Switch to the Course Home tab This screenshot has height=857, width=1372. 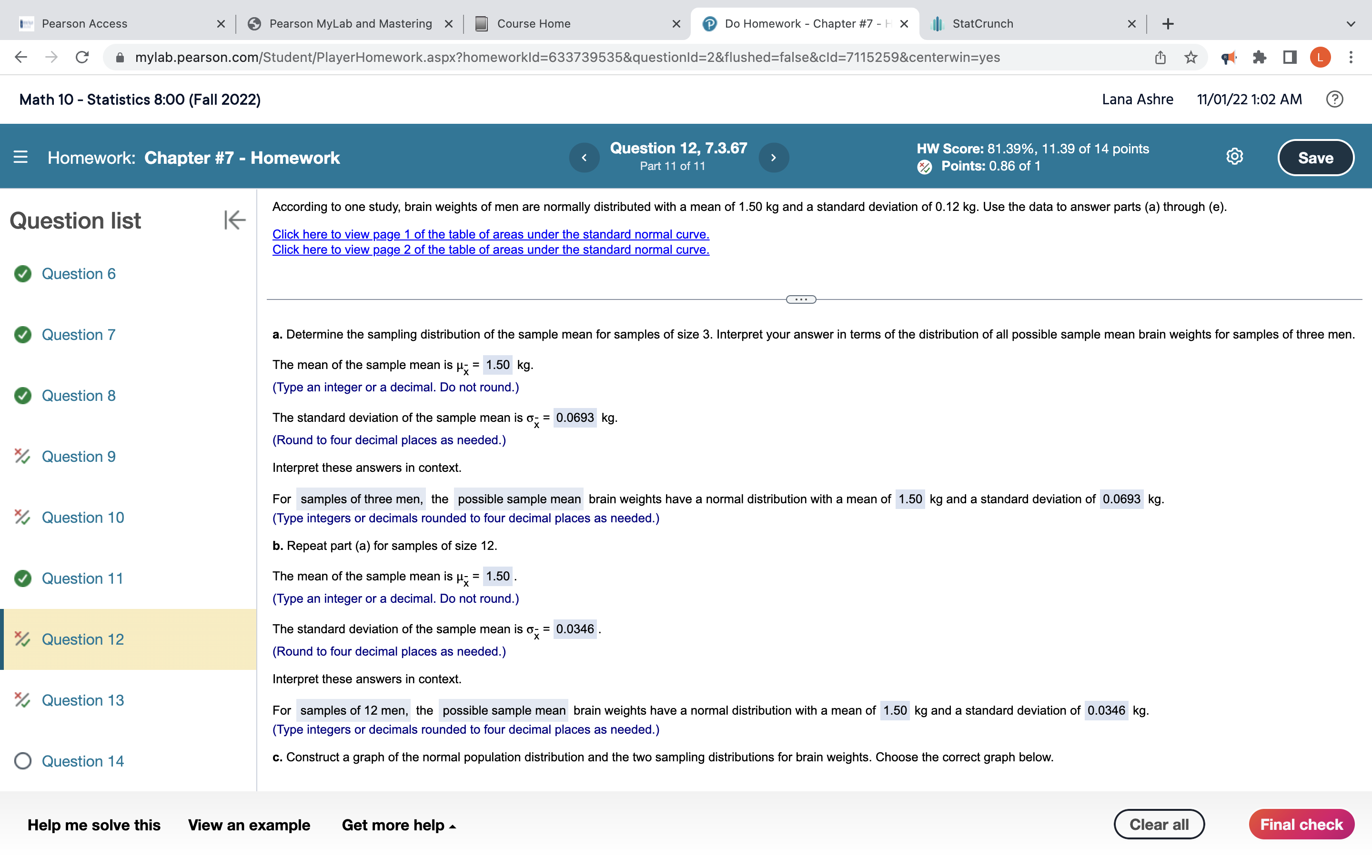click(534, 24)
